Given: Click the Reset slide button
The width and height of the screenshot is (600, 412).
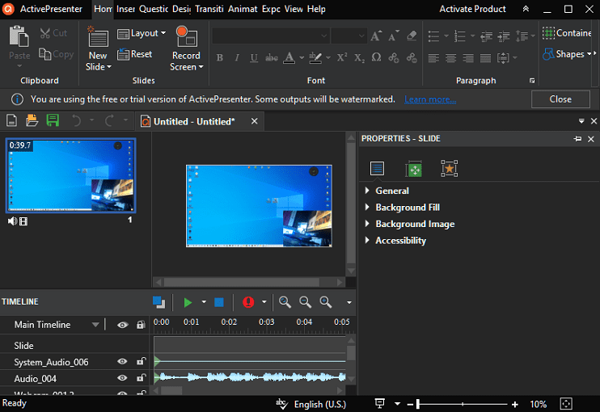Looking at the screenshot, I should (135, 54).
